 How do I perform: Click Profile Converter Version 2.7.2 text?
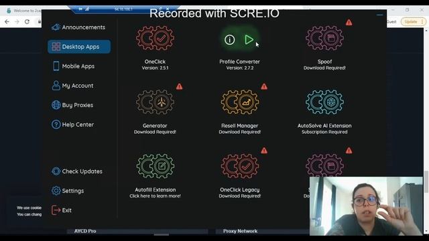240,68
